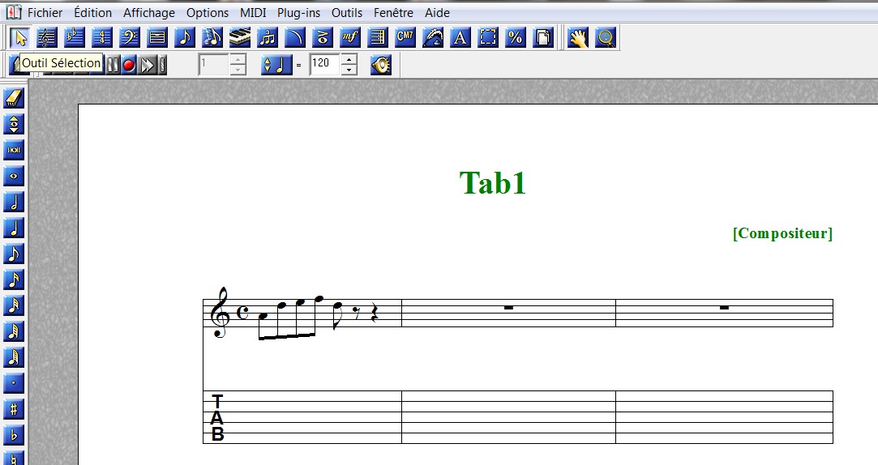Activate the HyperScribe keyboard tool

240,37
